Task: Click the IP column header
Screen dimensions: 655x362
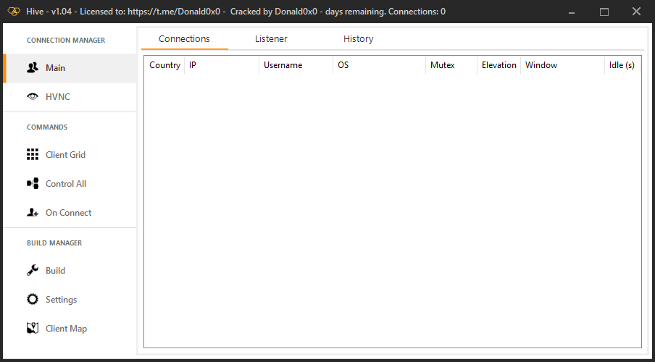Action: click(x=193, y=65)
